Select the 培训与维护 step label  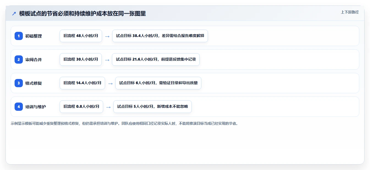[36, 107]
